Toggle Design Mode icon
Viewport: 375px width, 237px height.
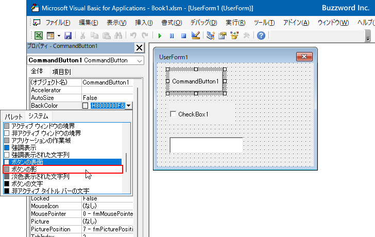point(196,36)
